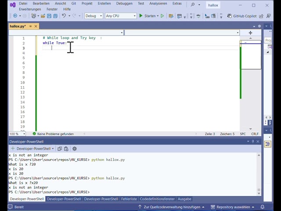Click the CRLF line ending indicator
The width and height of the screenshot is (281, 211).
pos(255,134)
